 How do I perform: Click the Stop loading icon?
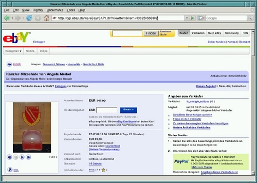point(38,18)
